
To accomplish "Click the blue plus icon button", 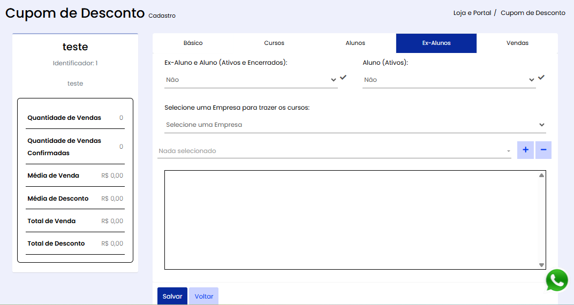I will click(x=525, y=150).
